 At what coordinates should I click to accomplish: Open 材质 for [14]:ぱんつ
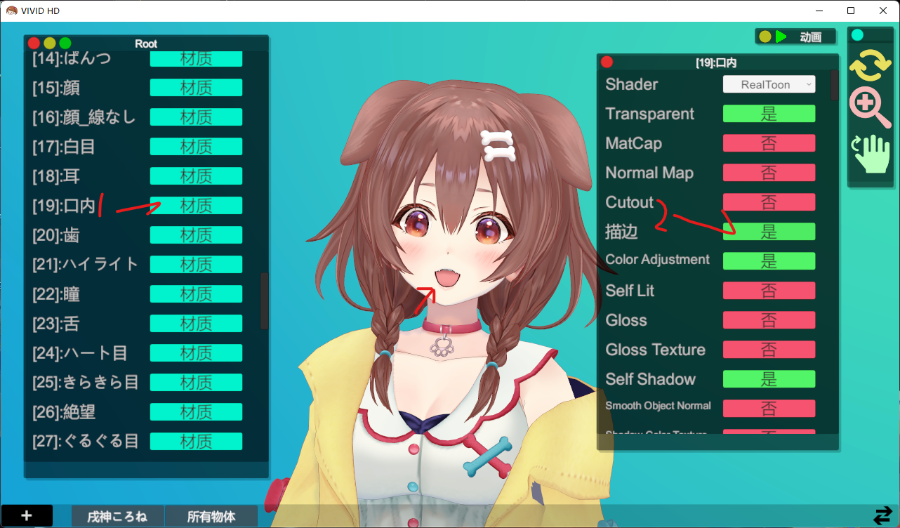pos(196,59)
